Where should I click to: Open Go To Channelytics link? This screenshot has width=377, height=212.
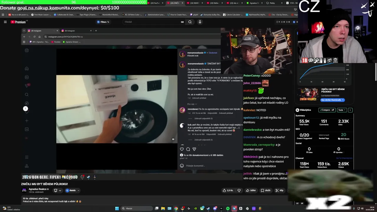(x=344, y=158)
